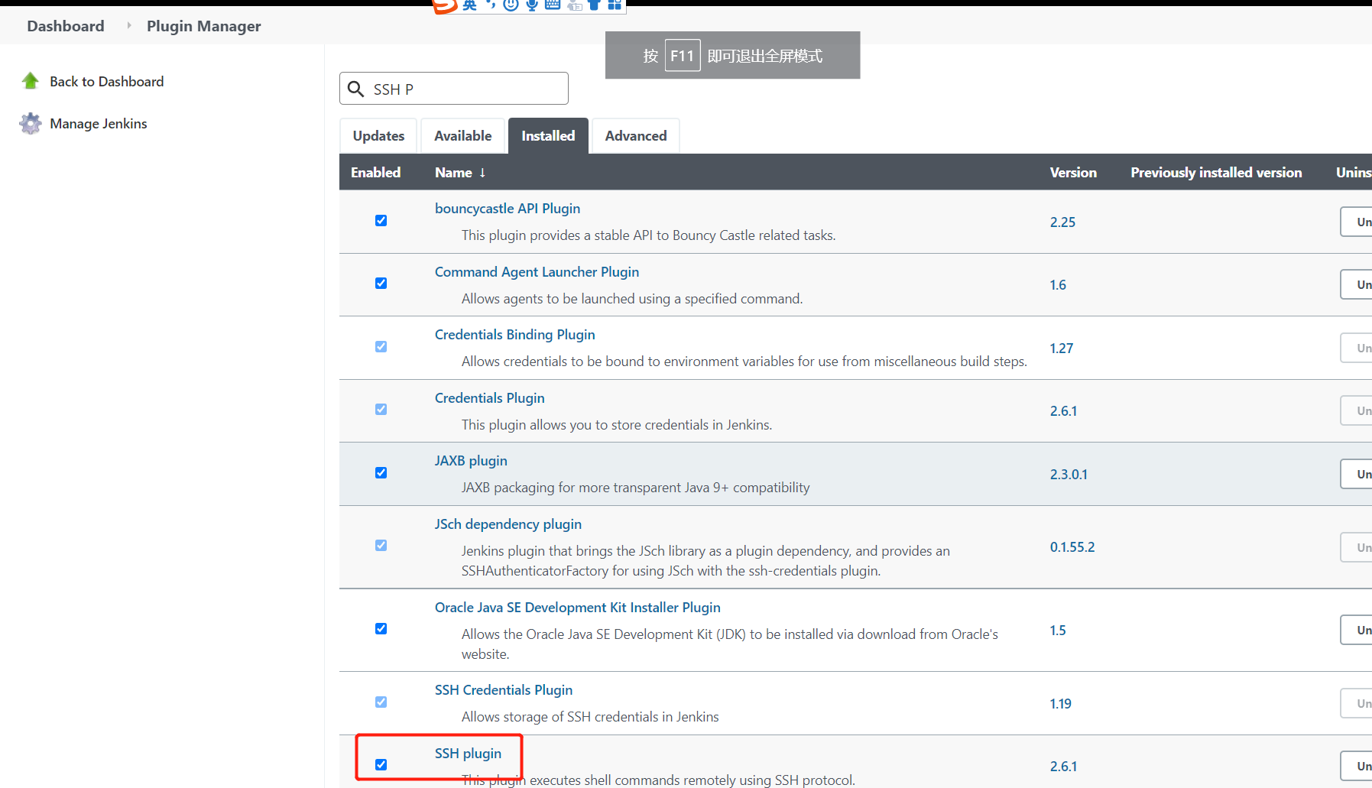Select the Updates tab

pyautogui.click(x=378, y=135)
